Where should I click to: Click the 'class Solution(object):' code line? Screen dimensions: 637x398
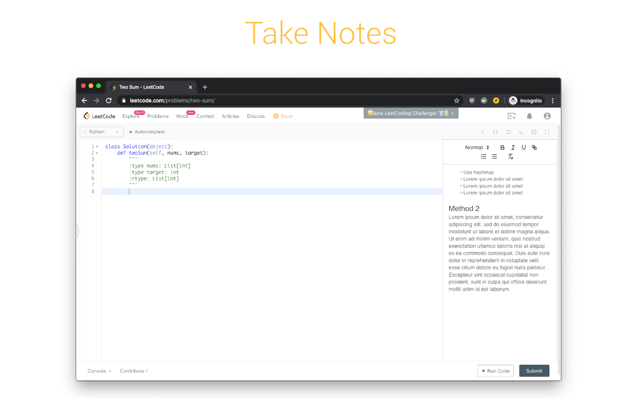[139, 147]
